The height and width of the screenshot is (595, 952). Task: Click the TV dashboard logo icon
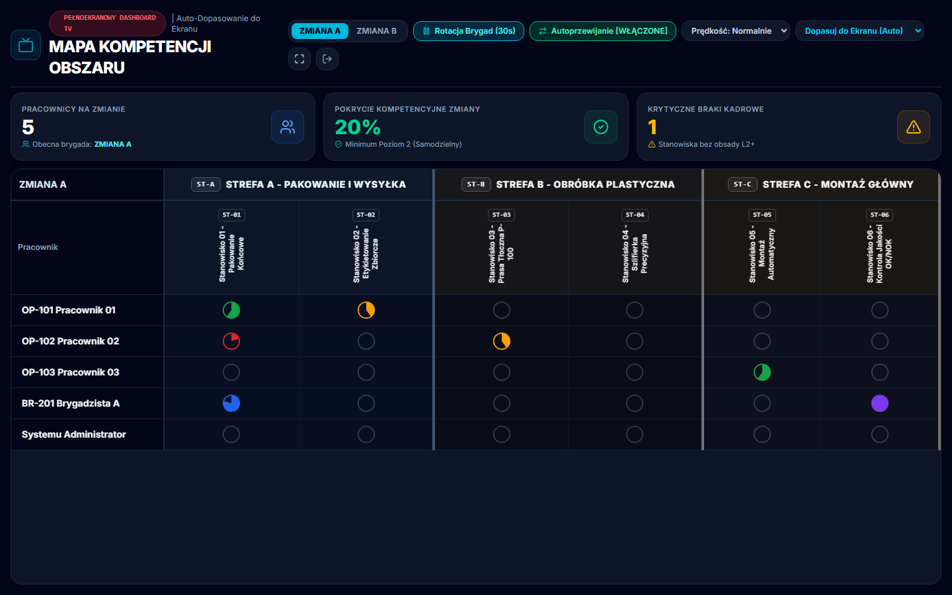tap(26, 45)
